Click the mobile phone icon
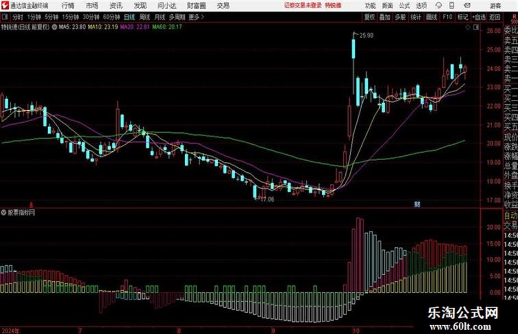 [452, 5]
